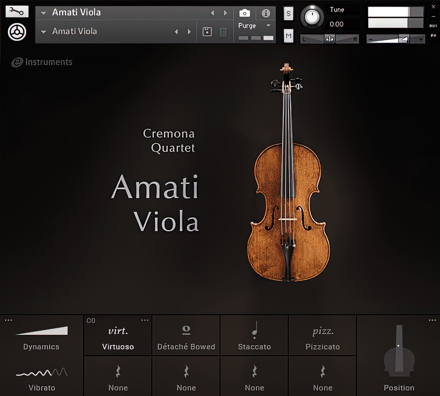Select the Virtuoso articulation slot
440x396 pixels.
pyautogui.click(x=118, y=335)
